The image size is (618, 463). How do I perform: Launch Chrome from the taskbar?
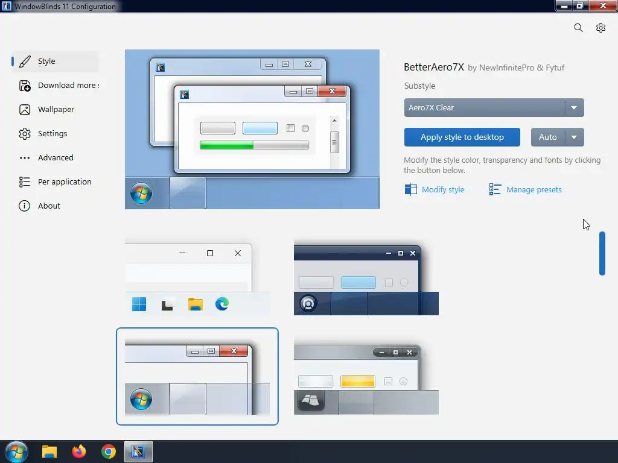click(x=109, y=452)
